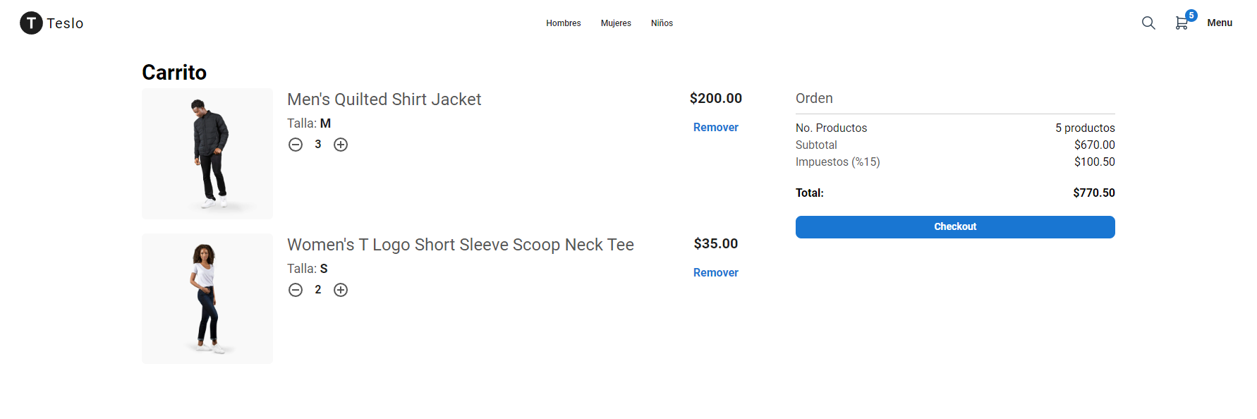Viewport: 1257px width, 419px height.
Task: Go to Hombres category
Action: (564, 23)
